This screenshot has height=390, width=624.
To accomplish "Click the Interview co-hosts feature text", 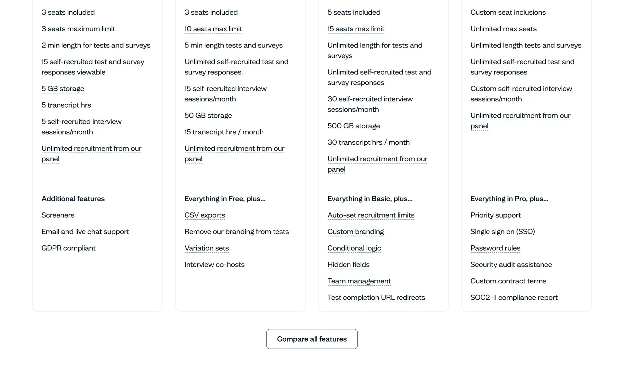I will click(214, 265).
